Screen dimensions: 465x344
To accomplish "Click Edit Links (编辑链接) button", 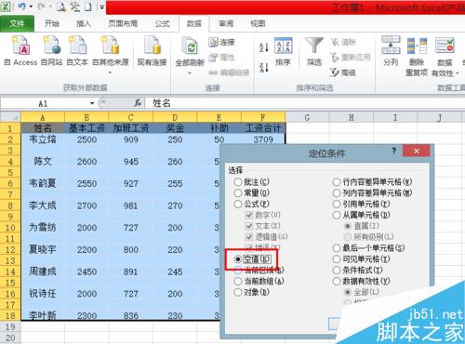I will pyautogui.click(x=229, y=73).
